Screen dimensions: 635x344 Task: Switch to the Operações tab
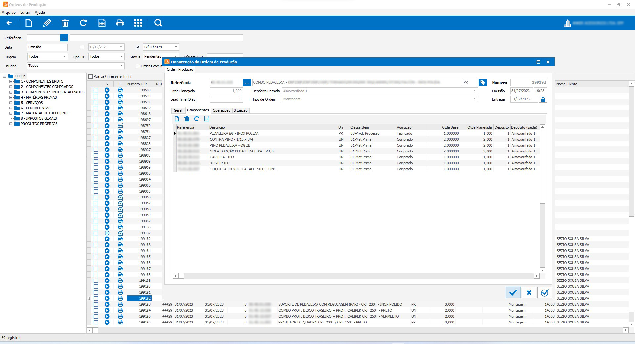(x=221, y=110)
